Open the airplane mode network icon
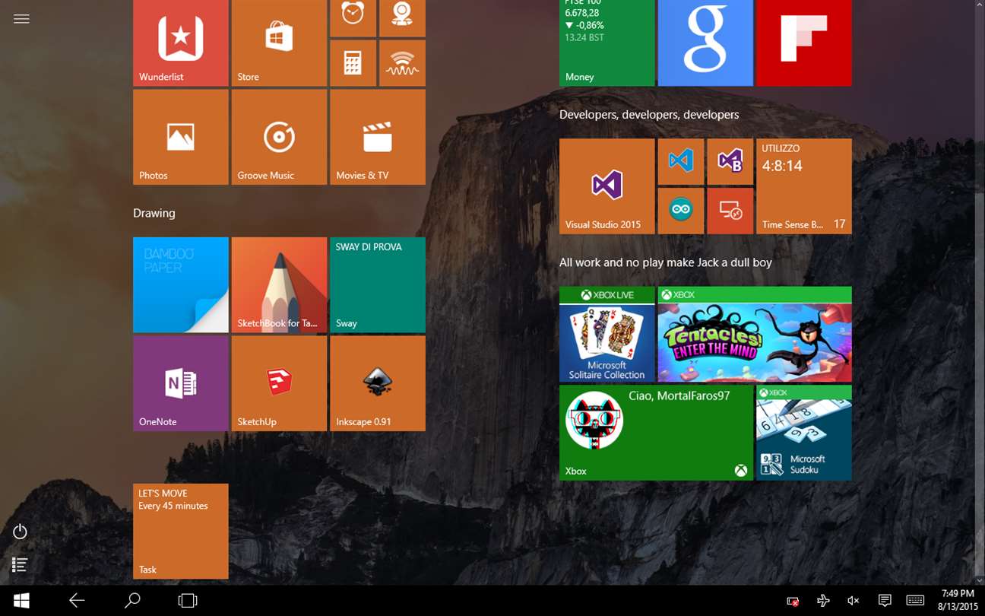This screenshot has height=616, width=985. tap(823, 601)
